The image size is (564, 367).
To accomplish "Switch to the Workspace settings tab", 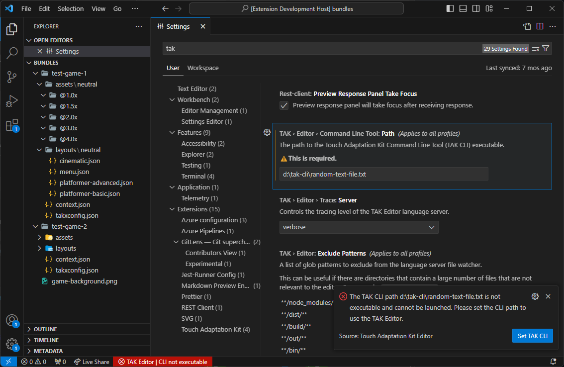I will pyautogui.click(x=203, y=68).
